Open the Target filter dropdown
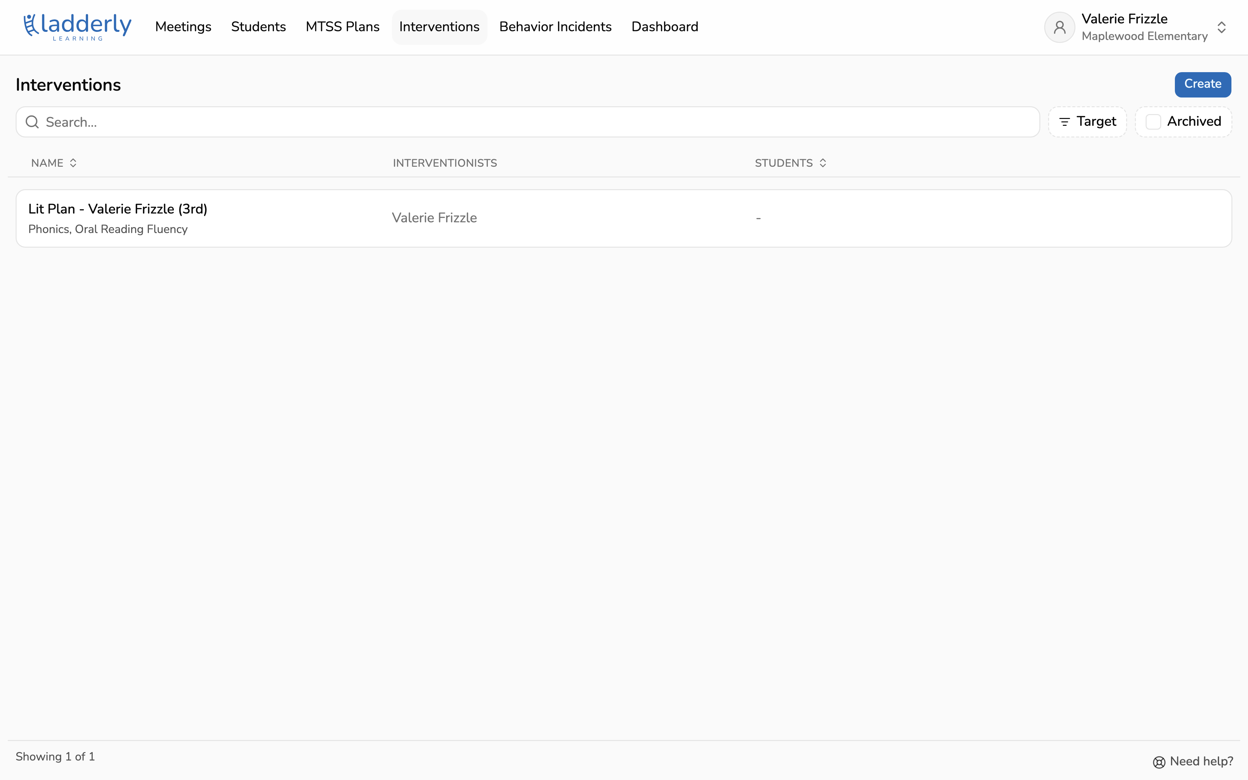The image size is (1248, 780). coord(1088,122)
